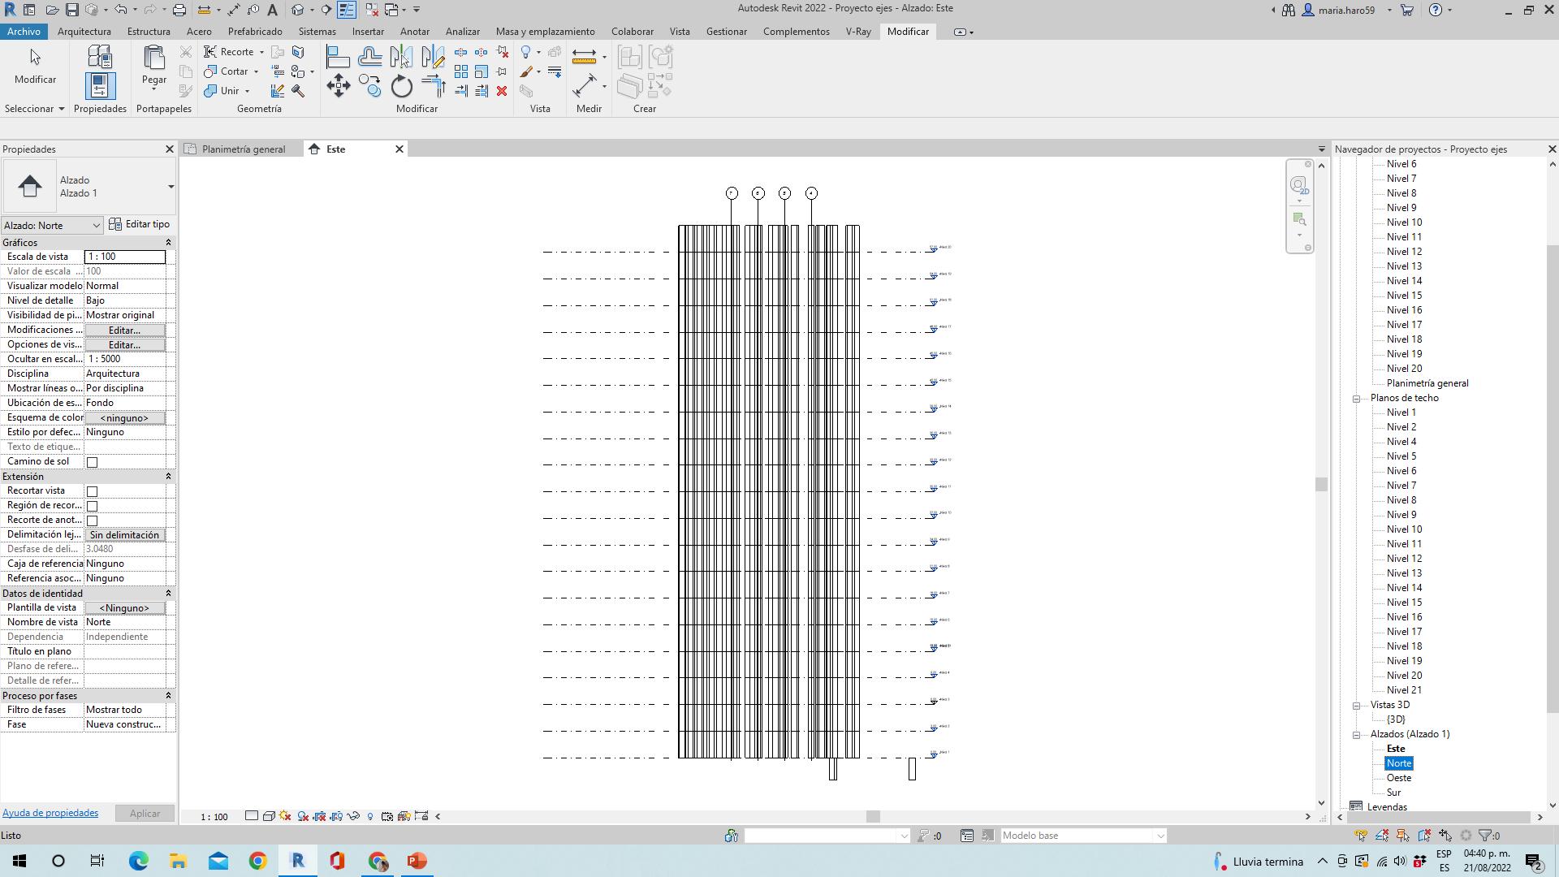Switch to the Planimetría general view tab
Viewport: 1559px width, 877px height.
[243, 149]
